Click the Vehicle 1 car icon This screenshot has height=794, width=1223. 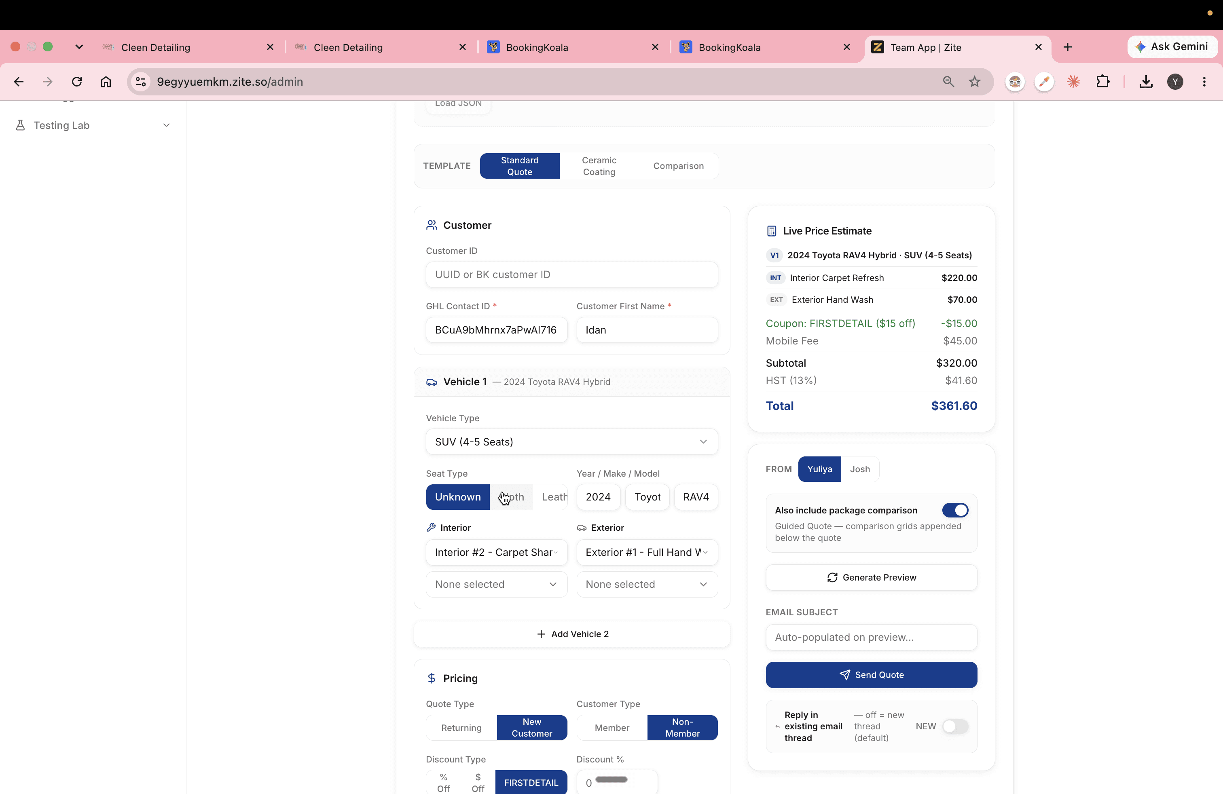click(x=432, y=382)
